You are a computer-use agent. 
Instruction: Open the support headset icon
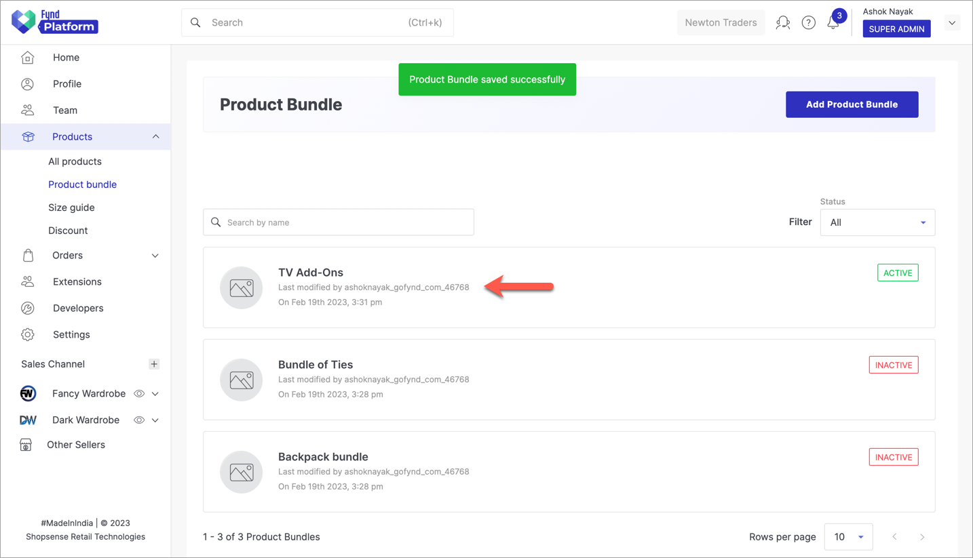pos(783,22)
